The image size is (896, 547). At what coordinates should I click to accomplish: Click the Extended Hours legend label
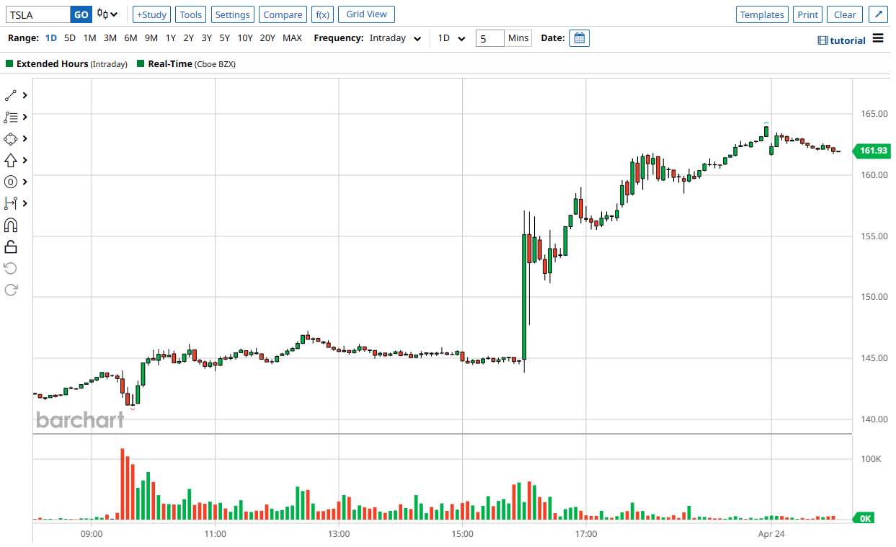(71, 64)
